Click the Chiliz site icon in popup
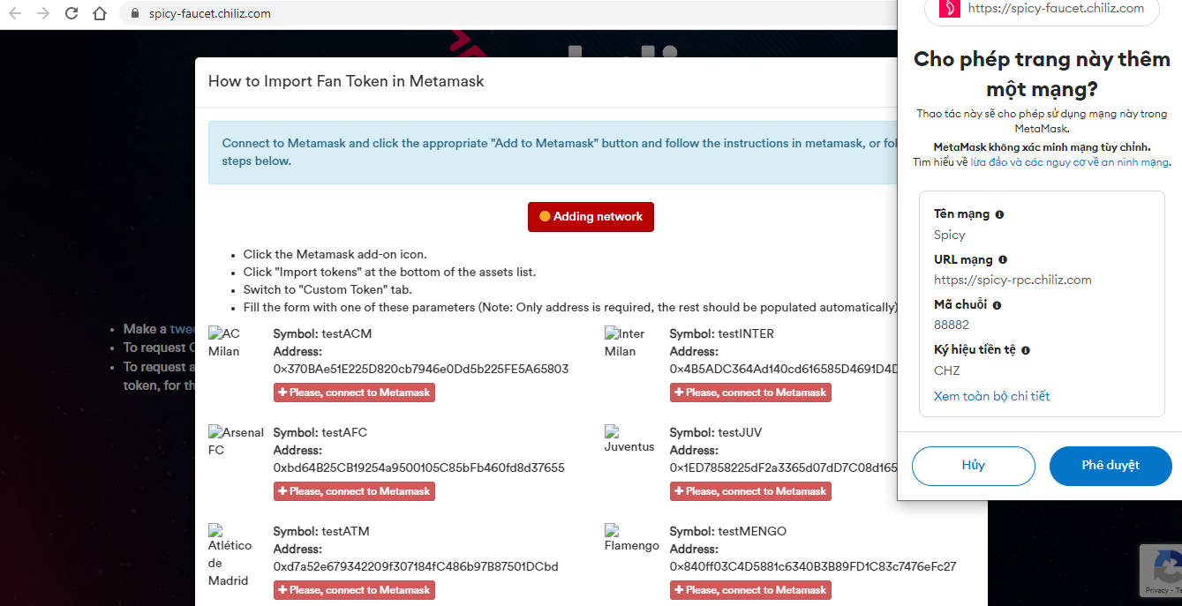Viewport: 1182px width, 606px height. [949, 8]
